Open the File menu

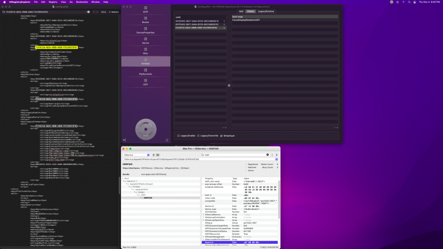click(x=35, y=2)
